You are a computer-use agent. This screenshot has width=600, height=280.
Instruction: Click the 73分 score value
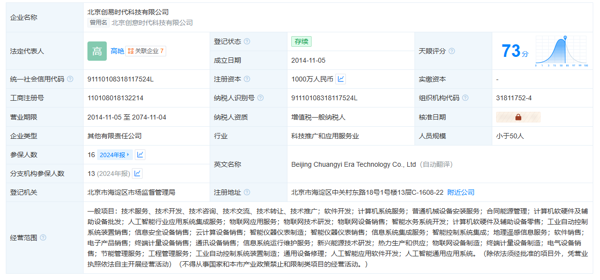click(515, 51)
